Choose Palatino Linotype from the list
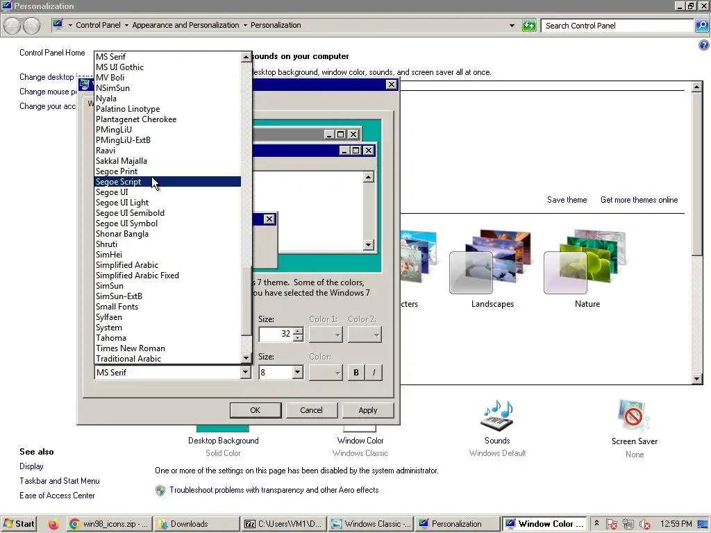 point(167,109)
